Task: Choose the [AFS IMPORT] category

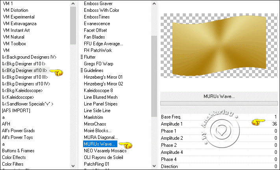Action: (x=16, y=111)
